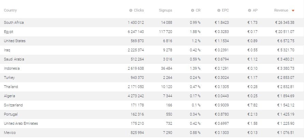Select the South Africa row
The width and height of the screenshot is (304, 138).
pos(152,23)
